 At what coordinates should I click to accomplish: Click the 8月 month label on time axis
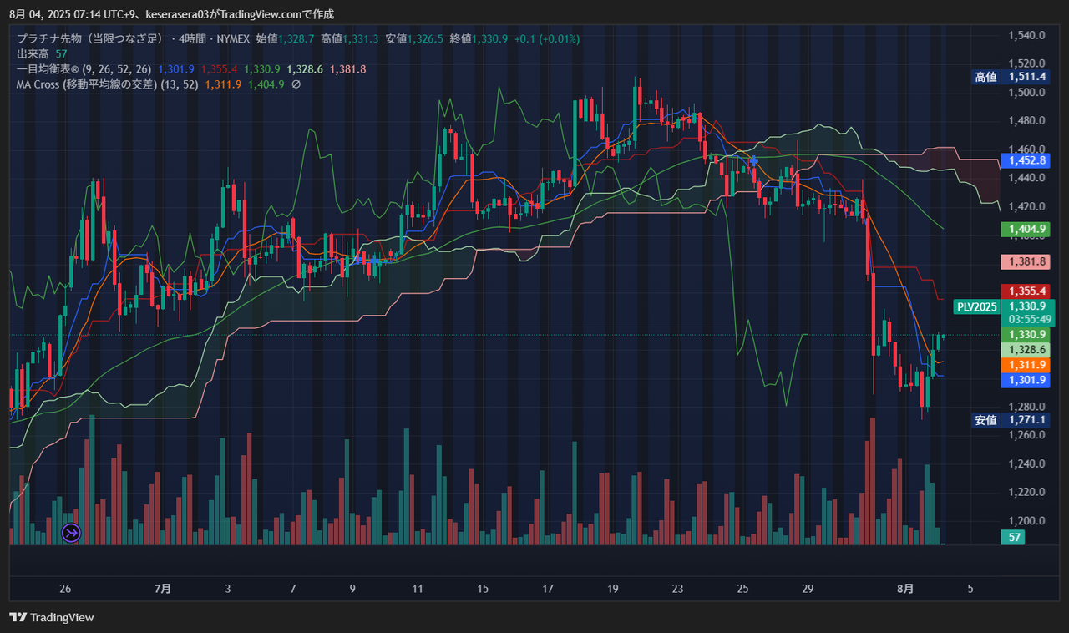pyautogui.click(x=905, y=589)
